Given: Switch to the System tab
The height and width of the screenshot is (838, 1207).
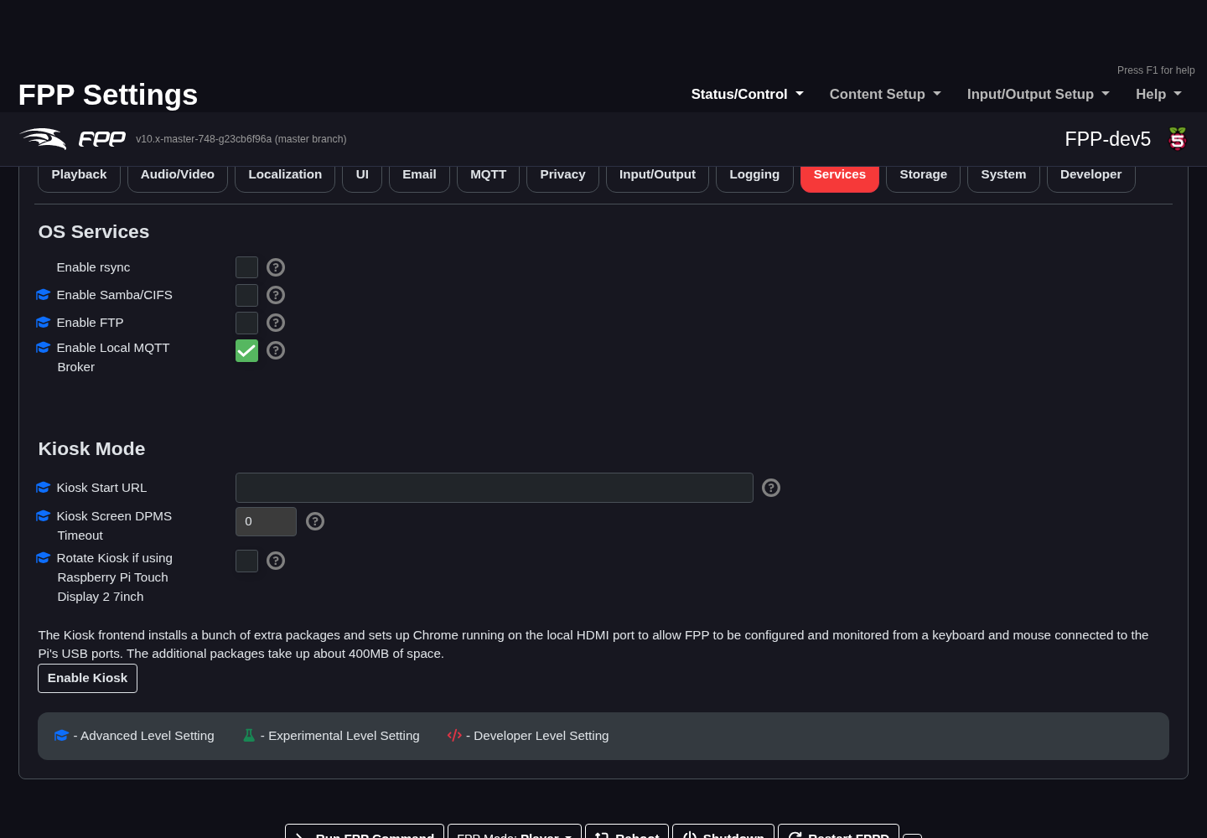Looking at the screenshot, I should (1003, 178).
